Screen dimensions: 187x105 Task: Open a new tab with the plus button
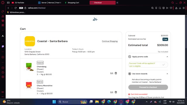(x=117, y=3)
